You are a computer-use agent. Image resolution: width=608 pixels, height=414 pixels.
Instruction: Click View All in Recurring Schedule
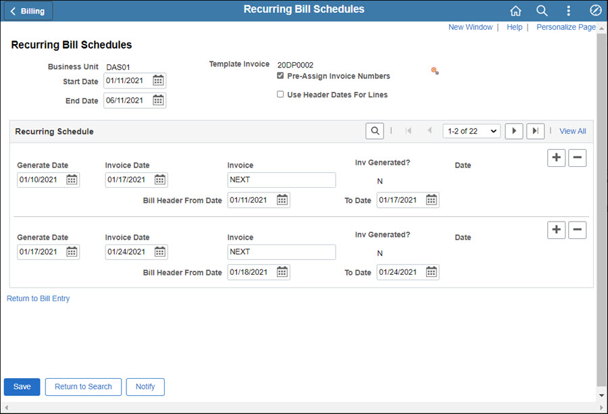coord(572,130)
